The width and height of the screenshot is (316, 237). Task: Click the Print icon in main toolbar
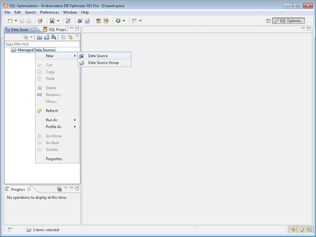[29, 21]
